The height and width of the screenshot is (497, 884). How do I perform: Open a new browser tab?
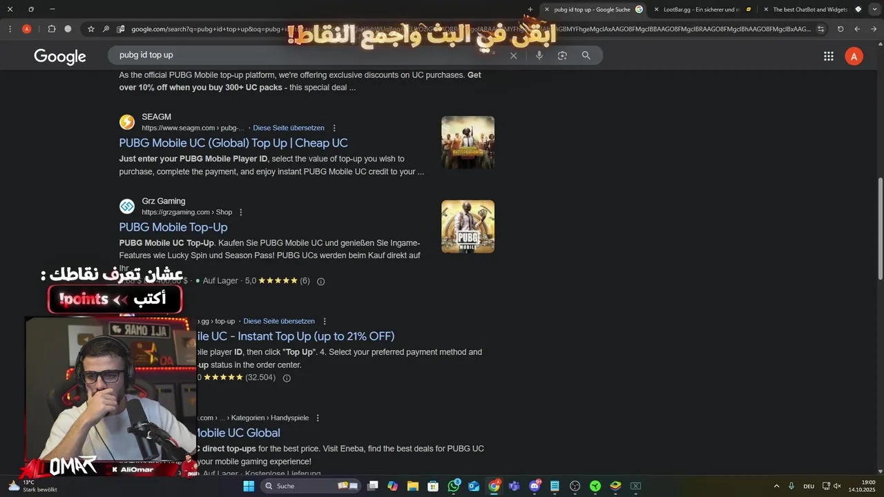tap(530, 10)
